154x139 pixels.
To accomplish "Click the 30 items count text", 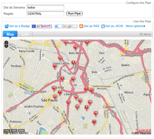I will 145,34.
